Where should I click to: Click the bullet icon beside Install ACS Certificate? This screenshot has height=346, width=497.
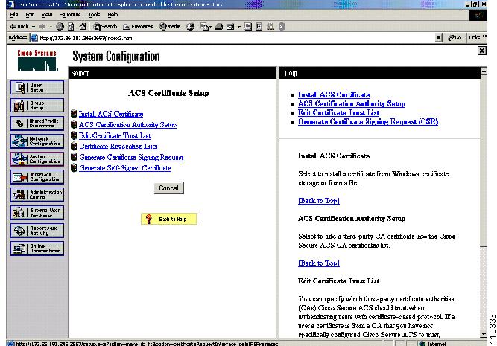74,114
